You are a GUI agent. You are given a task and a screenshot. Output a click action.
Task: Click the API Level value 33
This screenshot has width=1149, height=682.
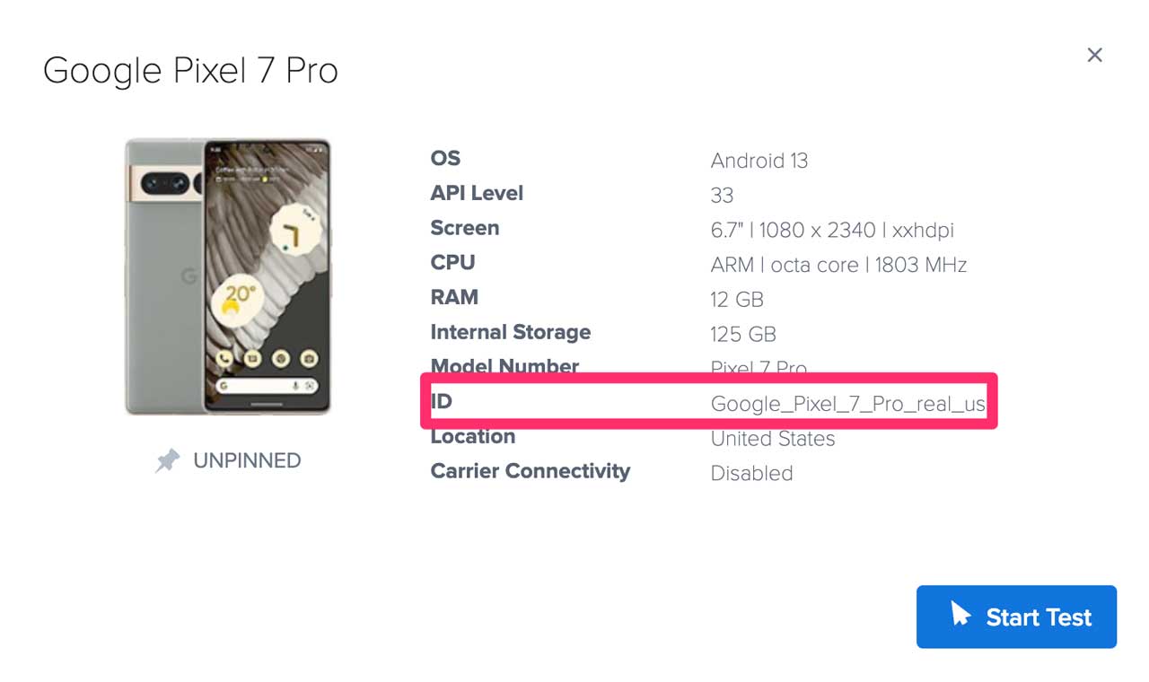722,196
